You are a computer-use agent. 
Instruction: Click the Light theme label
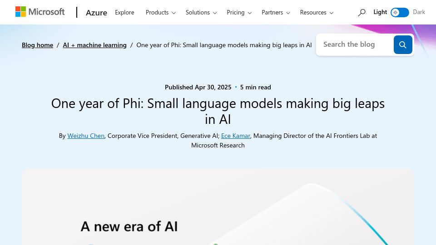click(380, 12)
